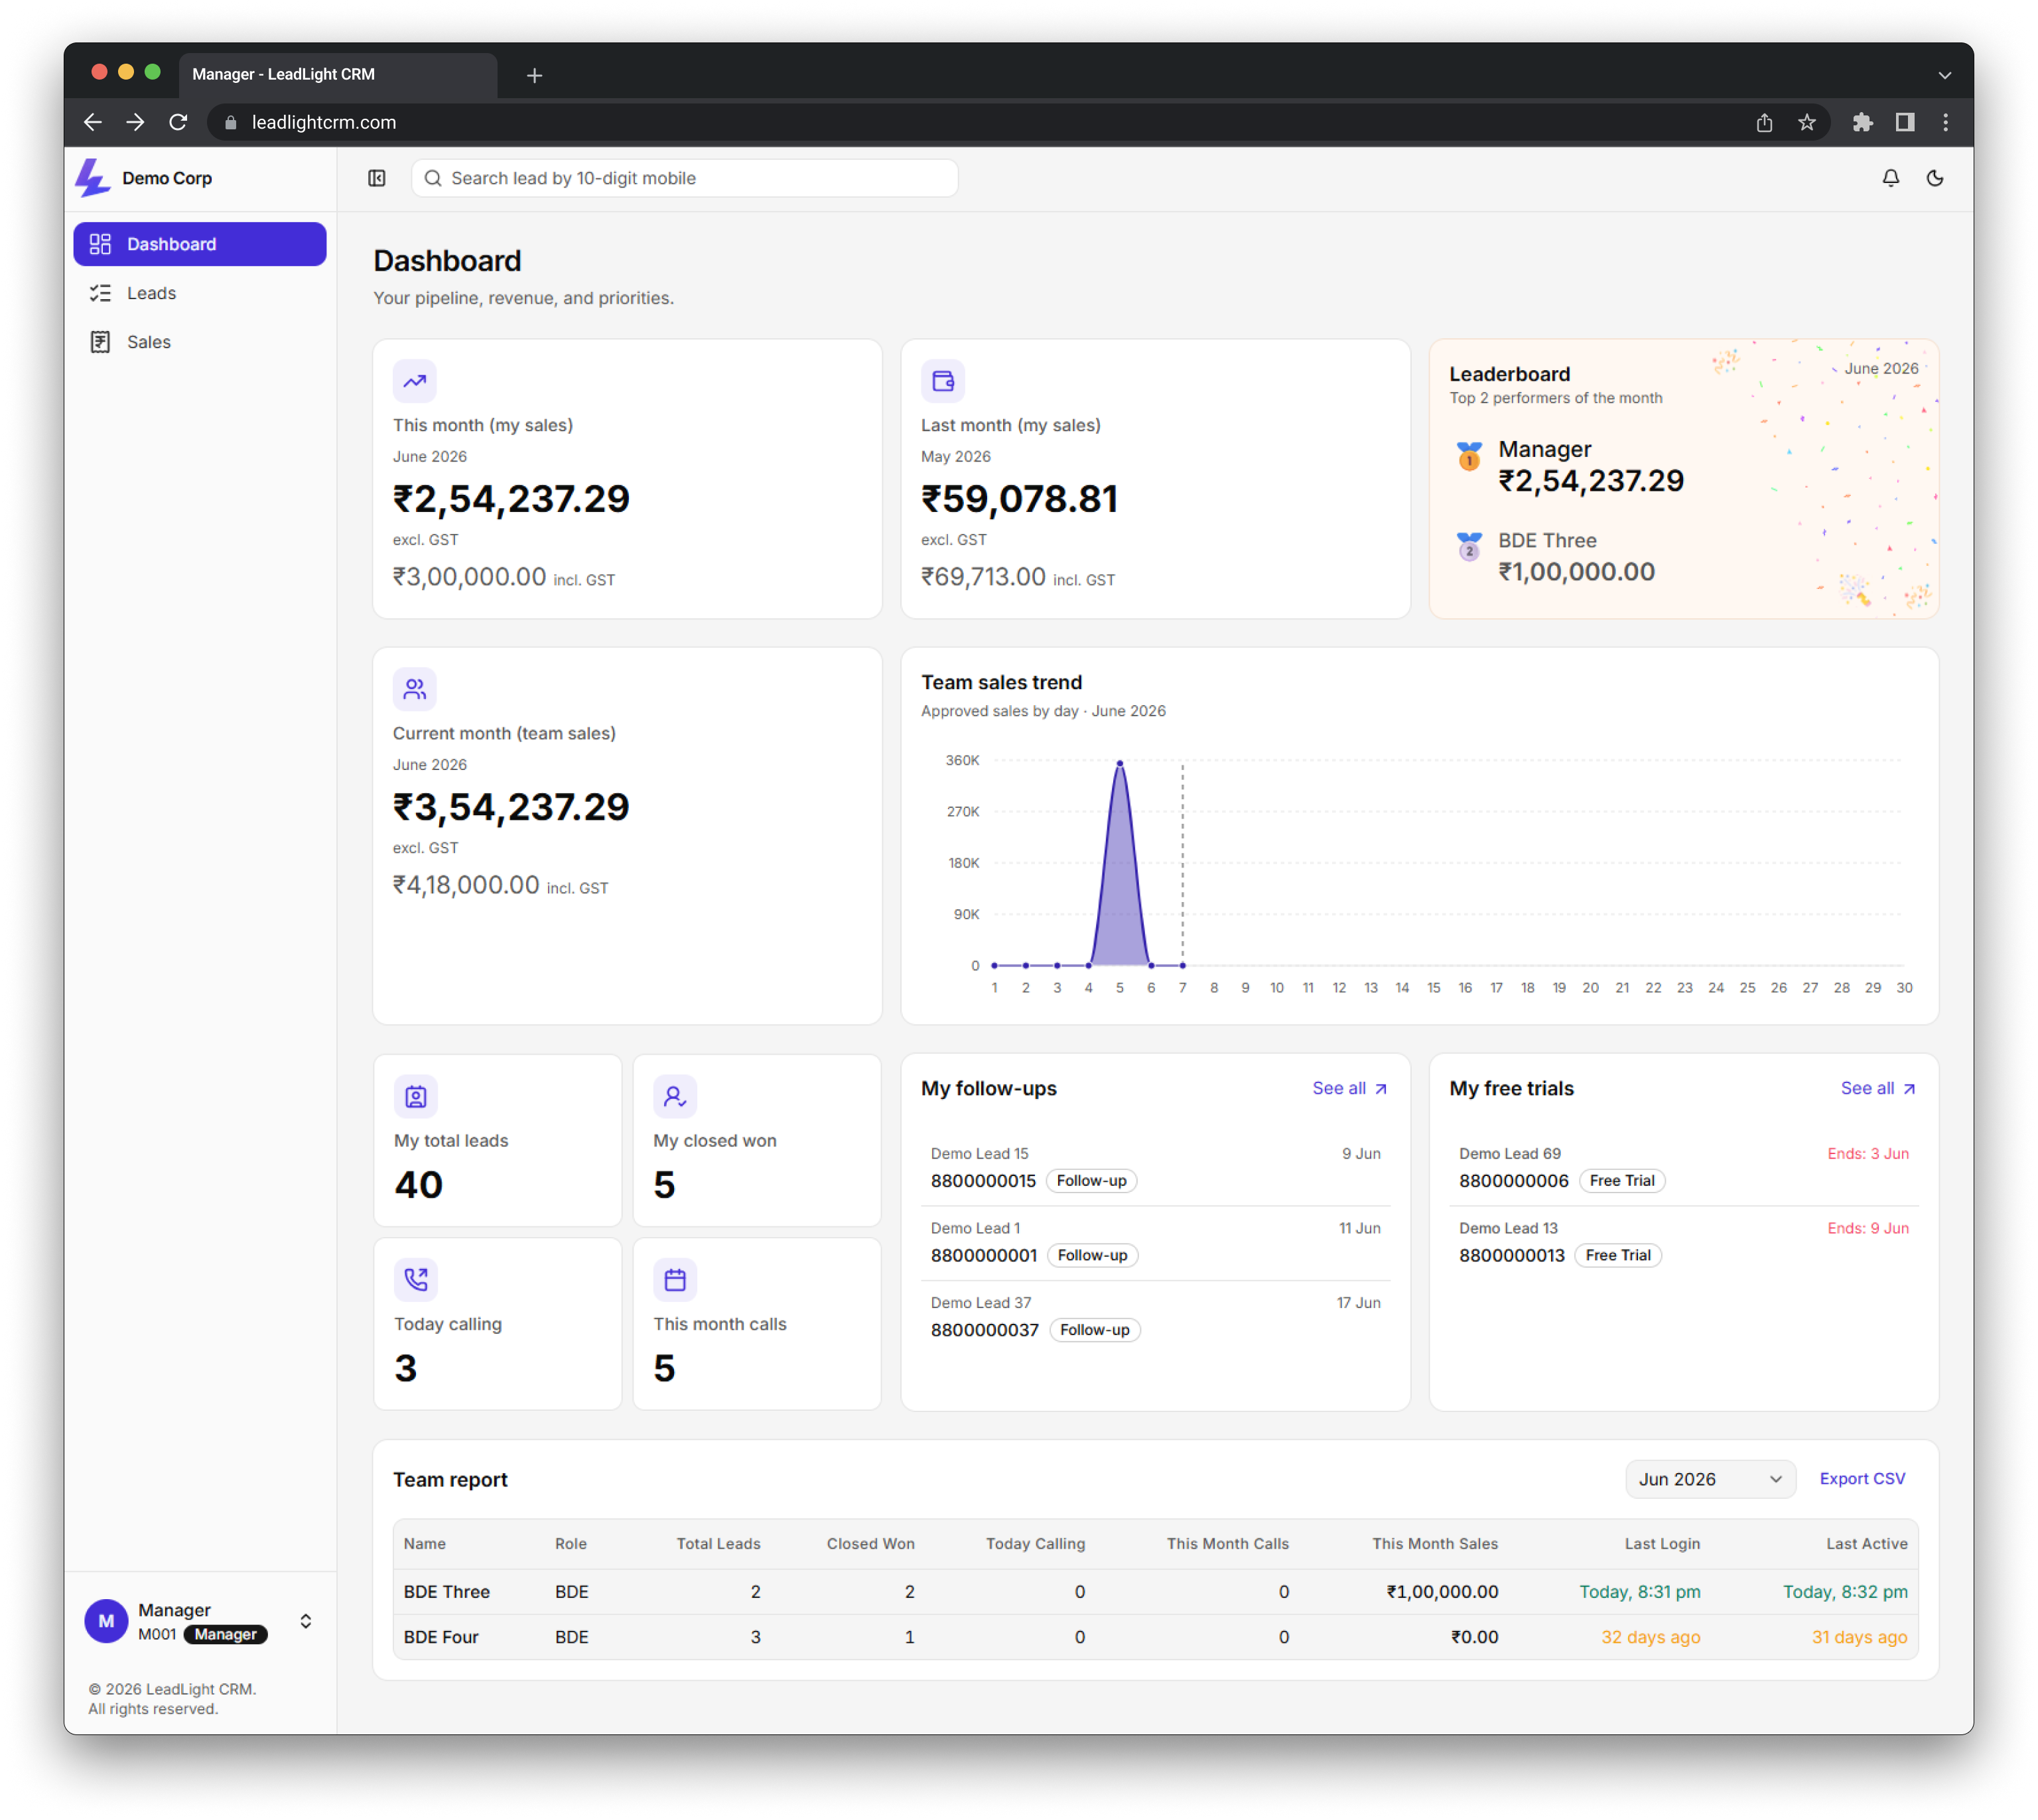Click the Dashboard grid icon in sidebar
The height and width of the screenshot is (1820, 2038).
coord(100,244)
